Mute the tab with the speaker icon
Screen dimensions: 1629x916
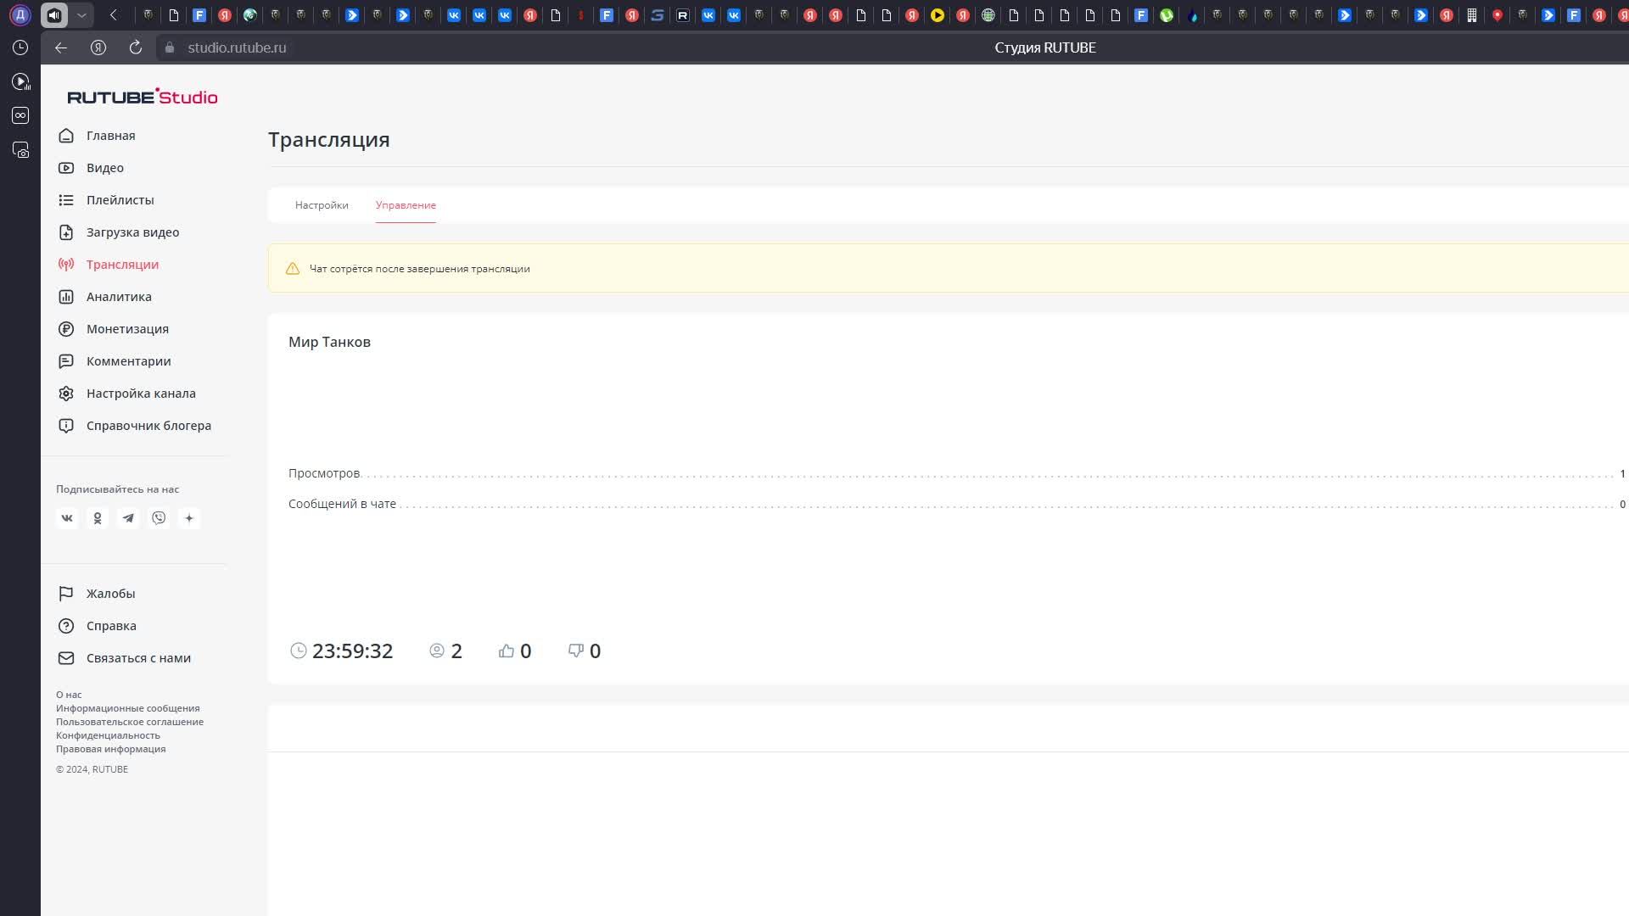point(54,14)
